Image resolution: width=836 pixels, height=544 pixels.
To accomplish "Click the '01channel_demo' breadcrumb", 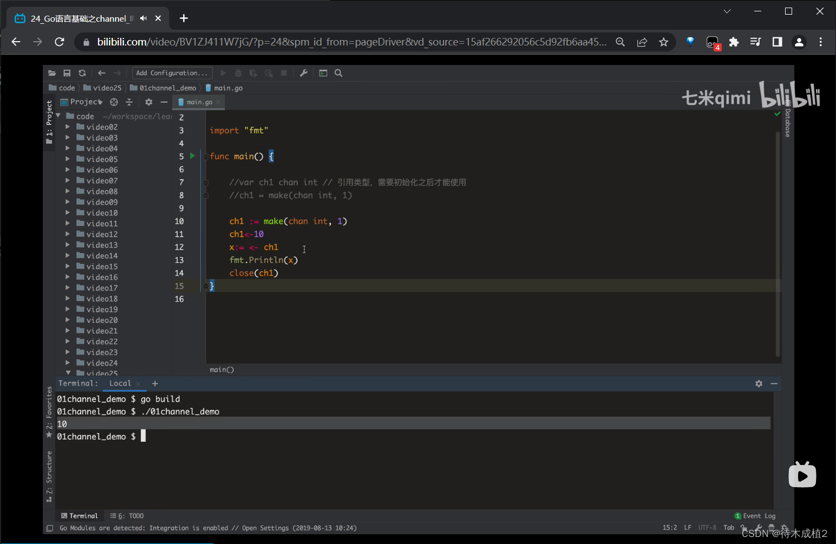I will click(163, 88).
